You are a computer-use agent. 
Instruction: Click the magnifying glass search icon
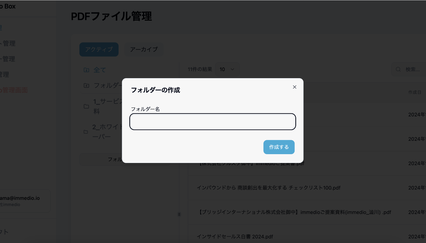tap(398, 69)
